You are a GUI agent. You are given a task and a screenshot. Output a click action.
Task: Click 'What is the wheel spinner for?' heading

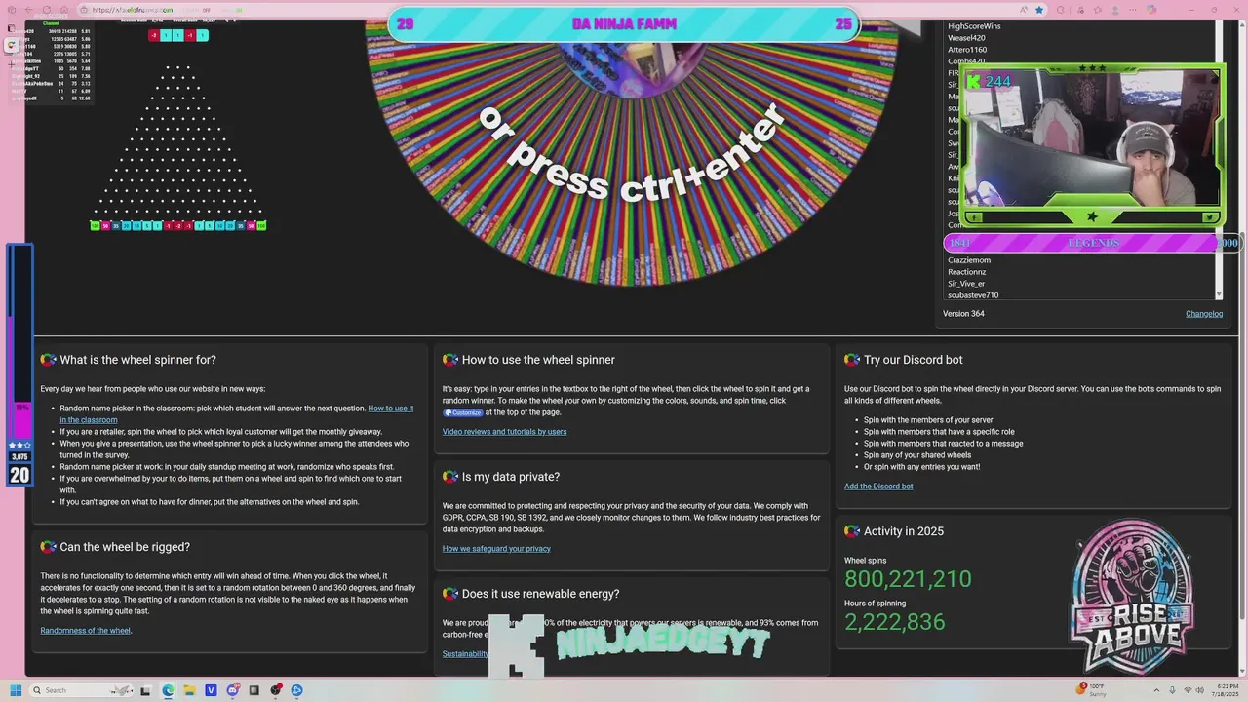[137, 360]
